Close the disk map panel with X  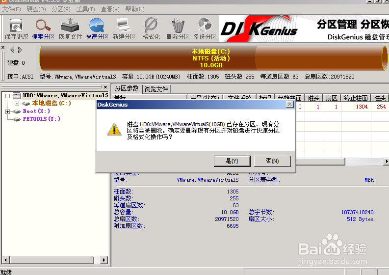(3, 47)
